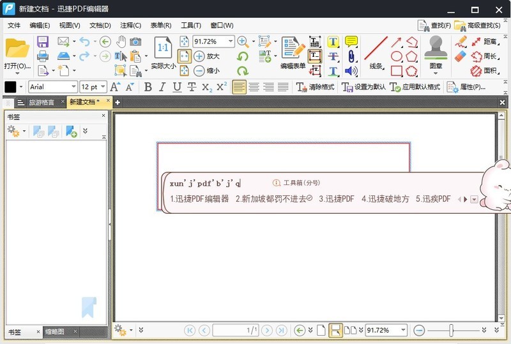
Task: Select the sticky note comment tool
Action: pyautogui.click(x=351, y=41)
